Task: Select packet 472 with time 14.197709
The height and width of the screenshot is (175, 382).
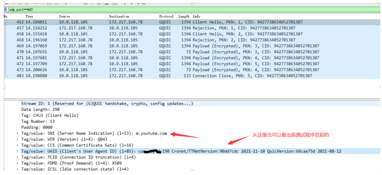Action: (x=192, y=64)
